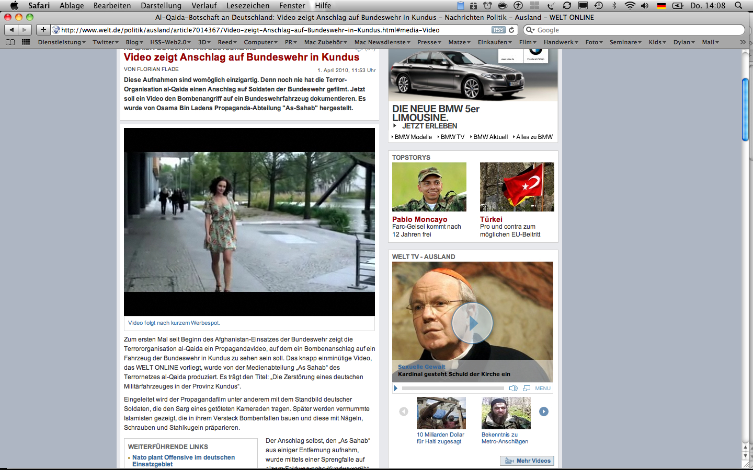The image size is (753, 470).
Task: Expand the Dienstleistung bookmarks folder
Action: coord(61,42)
